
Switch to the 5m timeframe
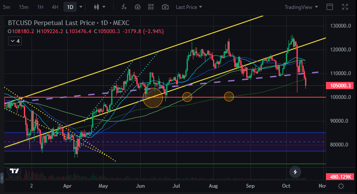click(x=7, y=7)
